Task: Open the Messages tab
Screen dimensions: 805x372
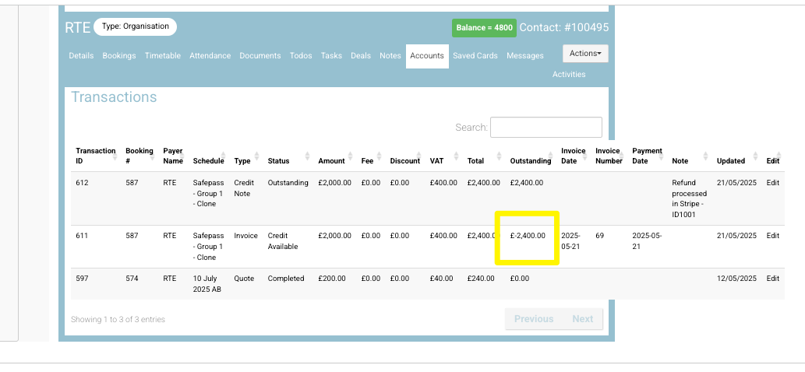Action: pos(525,56)
